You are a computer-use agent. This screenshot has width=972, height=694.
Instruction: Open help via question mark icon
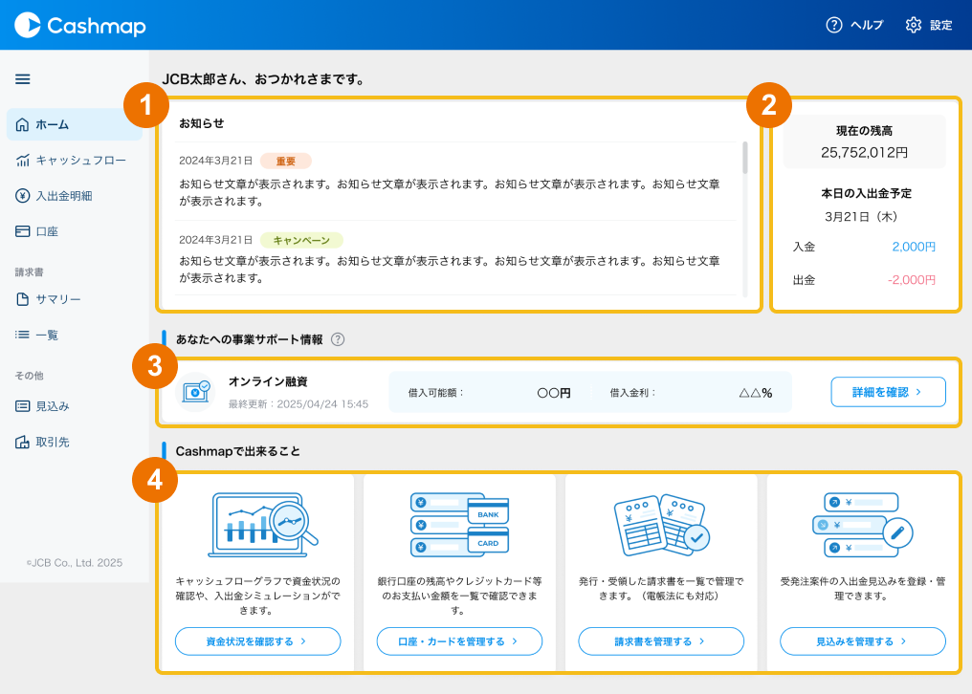click(834, 25)
